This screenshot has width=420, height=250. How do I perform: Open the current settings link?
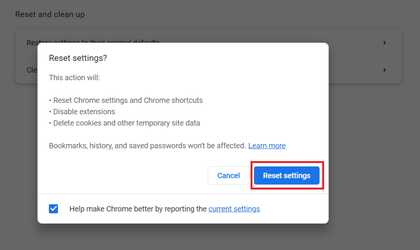(x=234, y=209)
